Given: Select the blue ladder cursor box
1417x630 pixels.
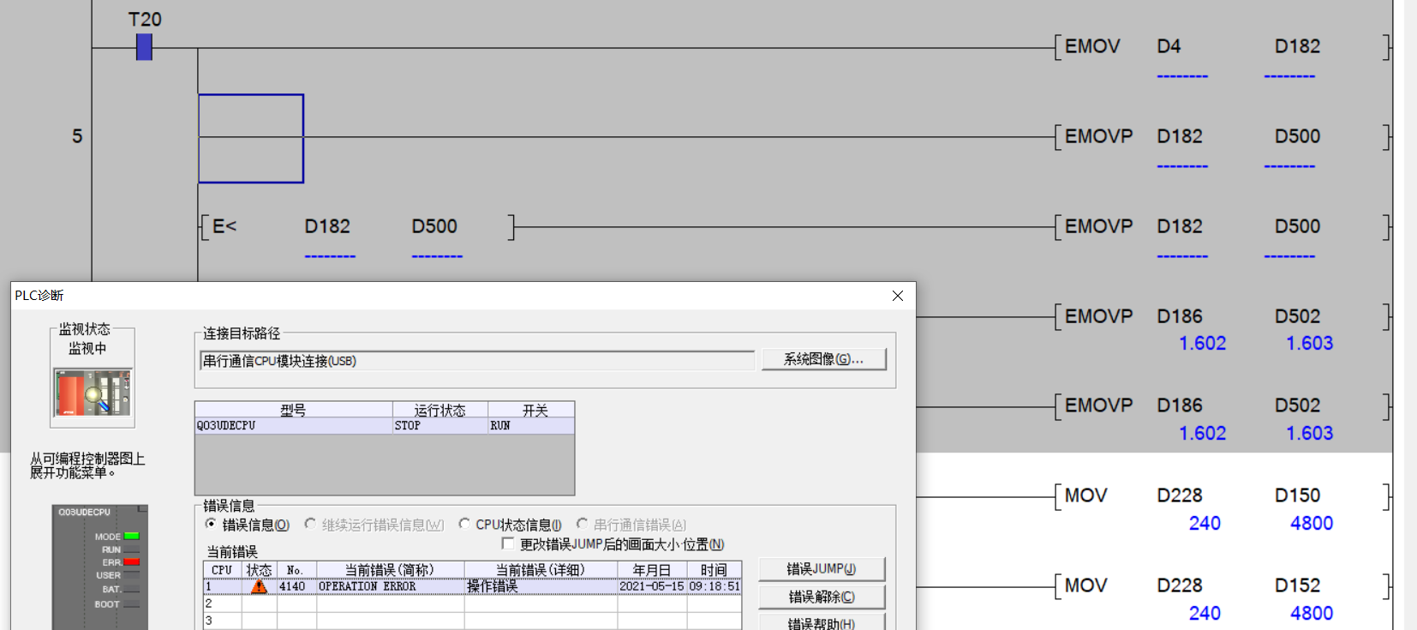Looking at the screenshot, I should point(251,138).
